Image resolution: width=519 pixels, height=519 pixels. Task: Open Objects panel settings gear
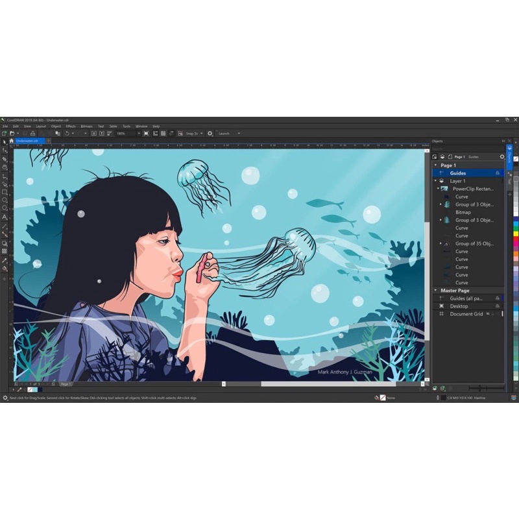point(501,156)
